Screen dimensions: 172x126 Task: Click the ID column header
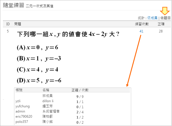[x=8, y=24]
